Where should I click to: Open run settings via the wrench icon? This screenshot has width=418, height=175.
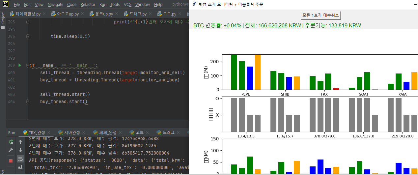[x=11, y=150]
